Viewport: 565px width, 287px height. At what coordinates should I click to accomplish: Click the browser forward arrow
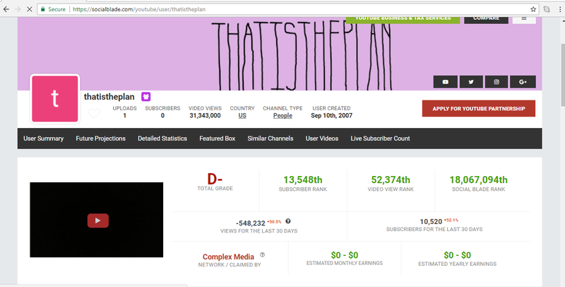pos(18,9)
